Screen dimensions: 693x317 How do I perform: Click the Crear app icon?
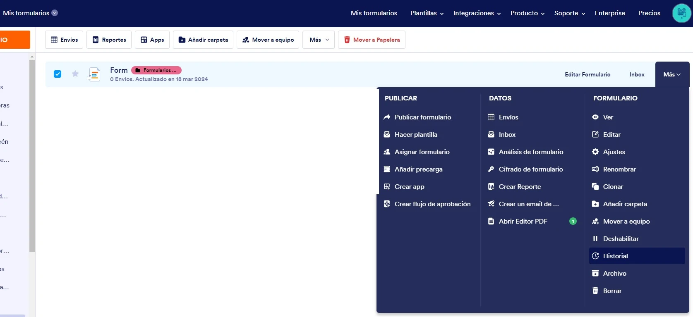387,186
